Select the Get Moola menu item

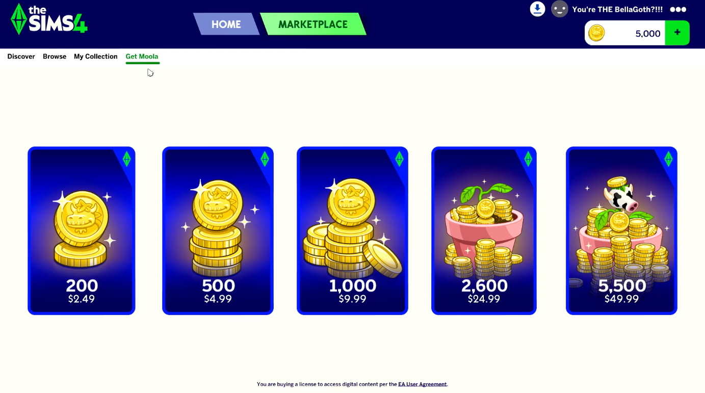pos(142,57)
